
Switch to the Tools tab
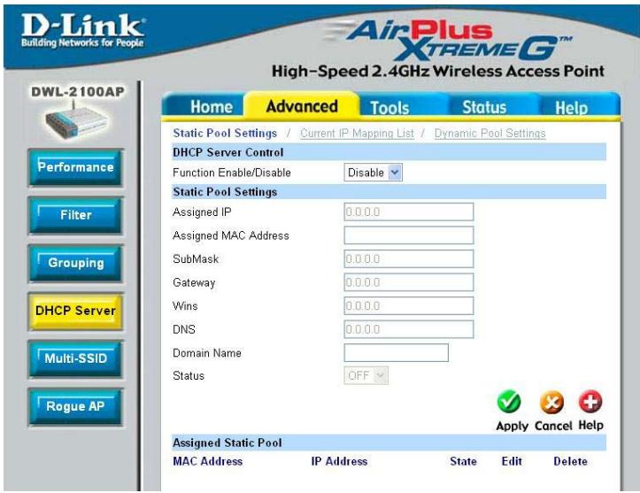click(389, 108)
